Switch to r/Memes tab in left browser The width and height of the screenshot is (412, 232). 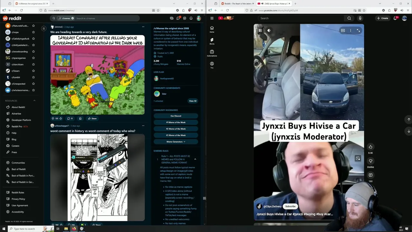pos(31,4)
